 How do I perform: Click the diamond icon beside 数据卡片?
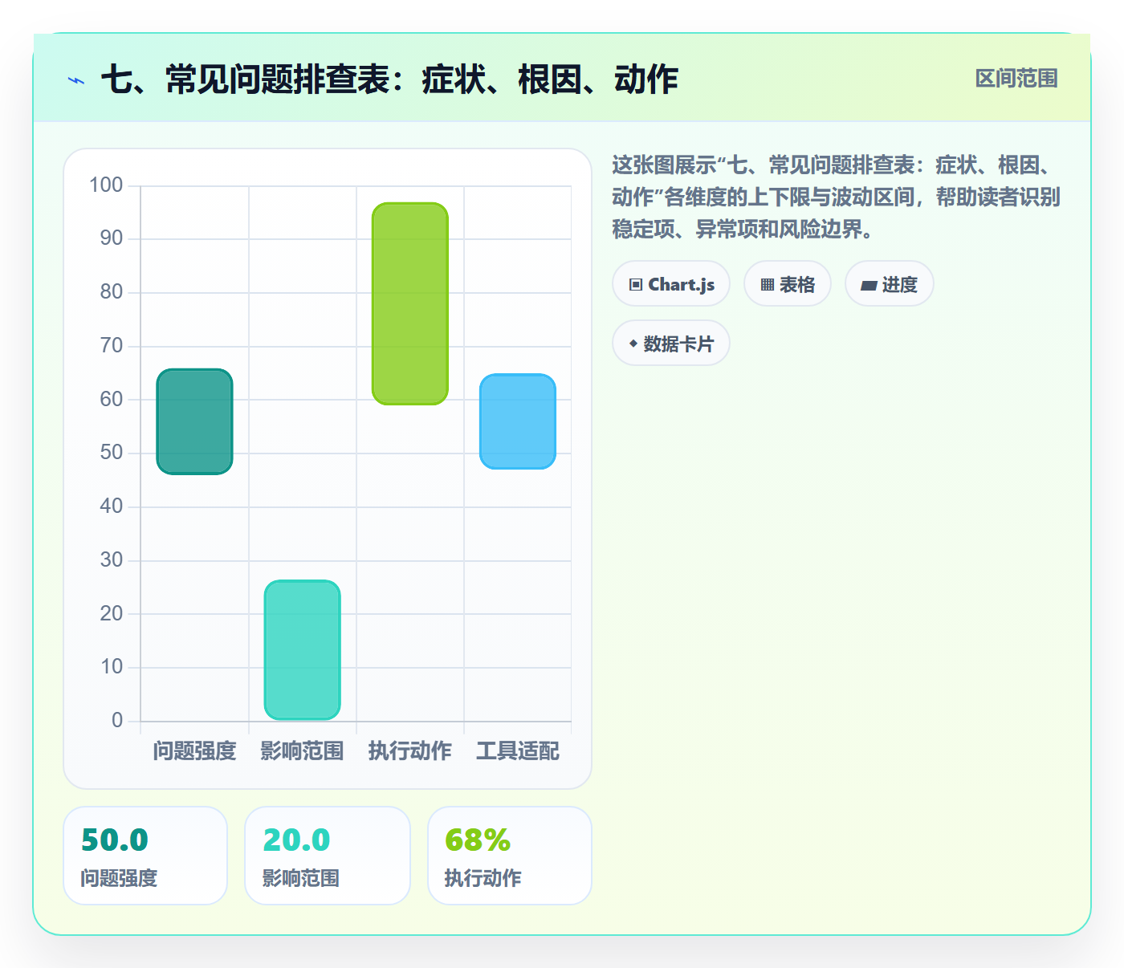pos(633,344)
